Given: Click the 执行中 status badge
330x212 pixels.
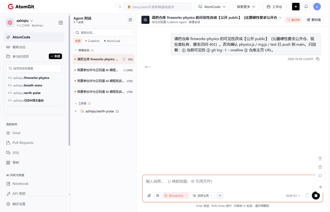Looking at the screenshot, I should (293, 20).
